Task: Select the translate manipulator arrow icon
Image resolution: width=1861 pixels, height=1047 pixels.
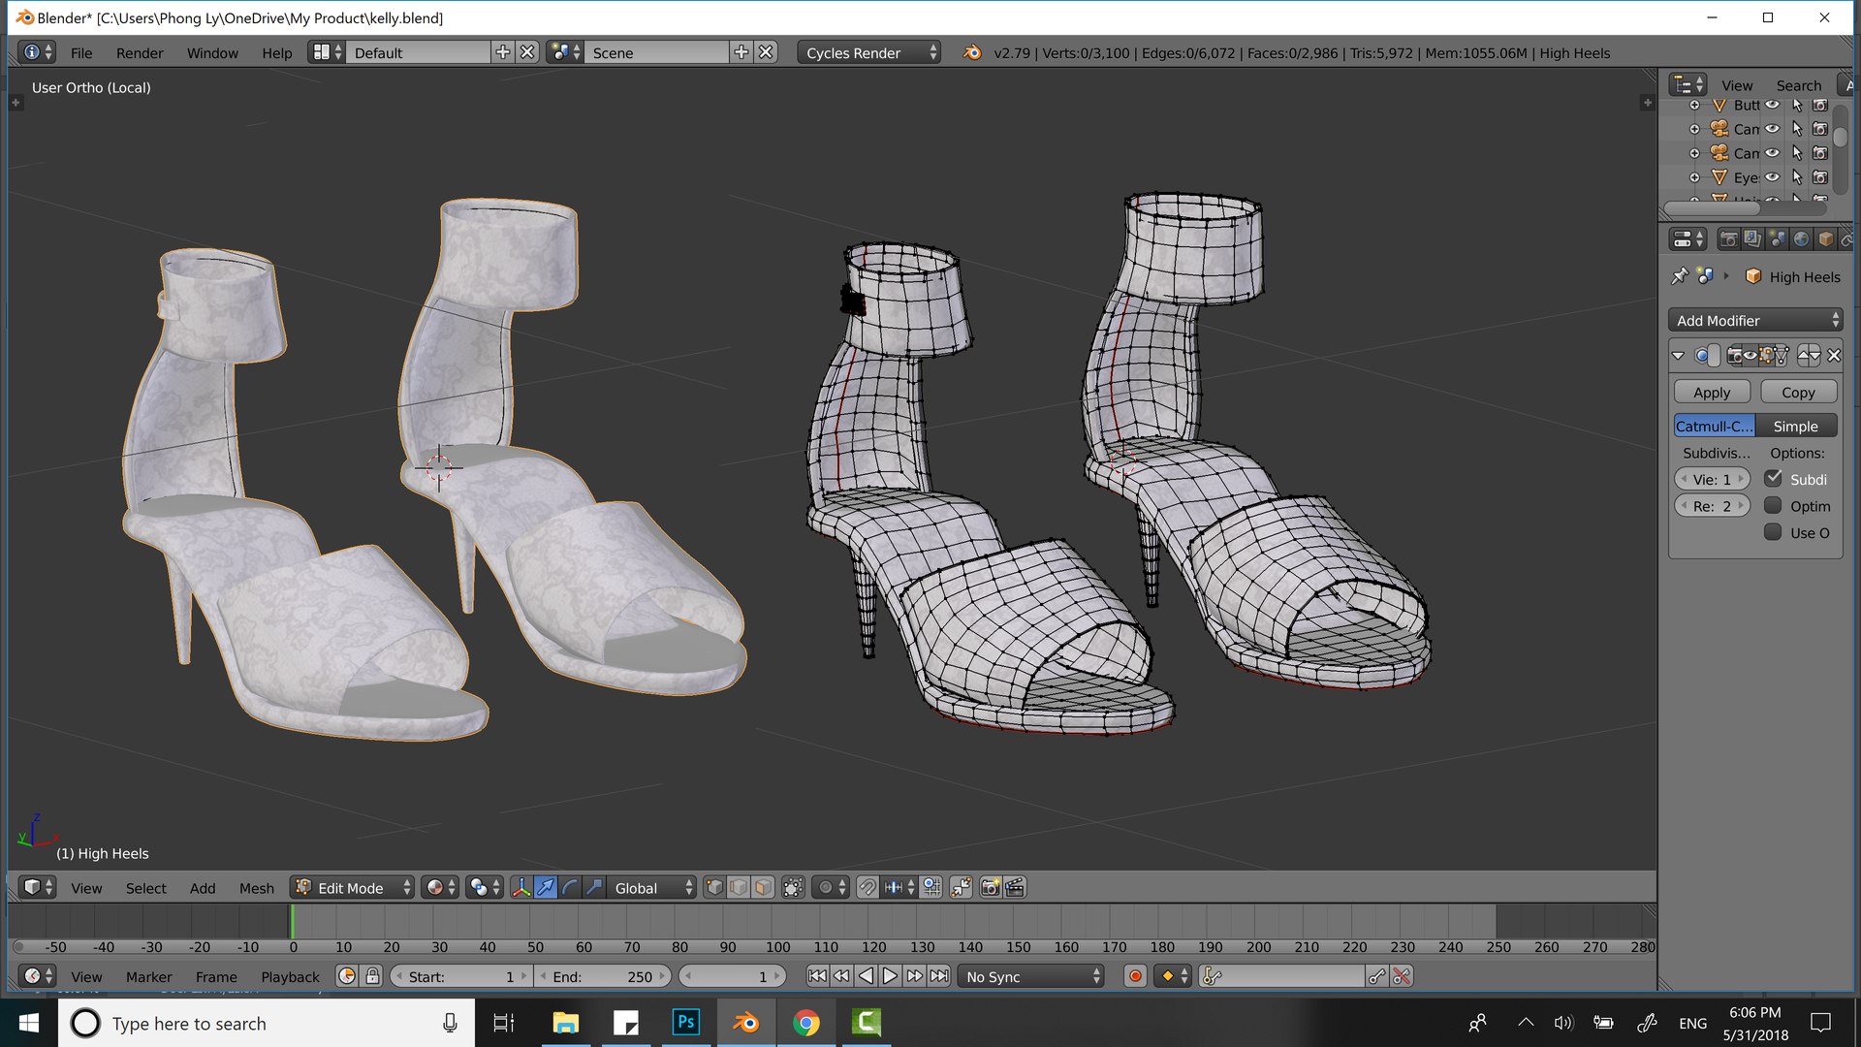Action: tap(546, 887)
